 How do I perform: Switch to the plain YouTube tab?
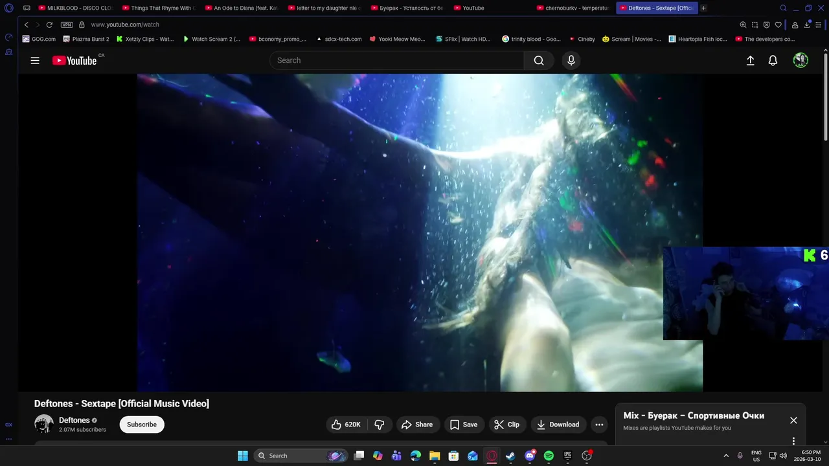[490, 8]
